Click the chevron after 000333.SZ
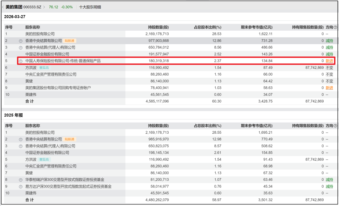This screenshot has width=339, height=206. (44, 7)
